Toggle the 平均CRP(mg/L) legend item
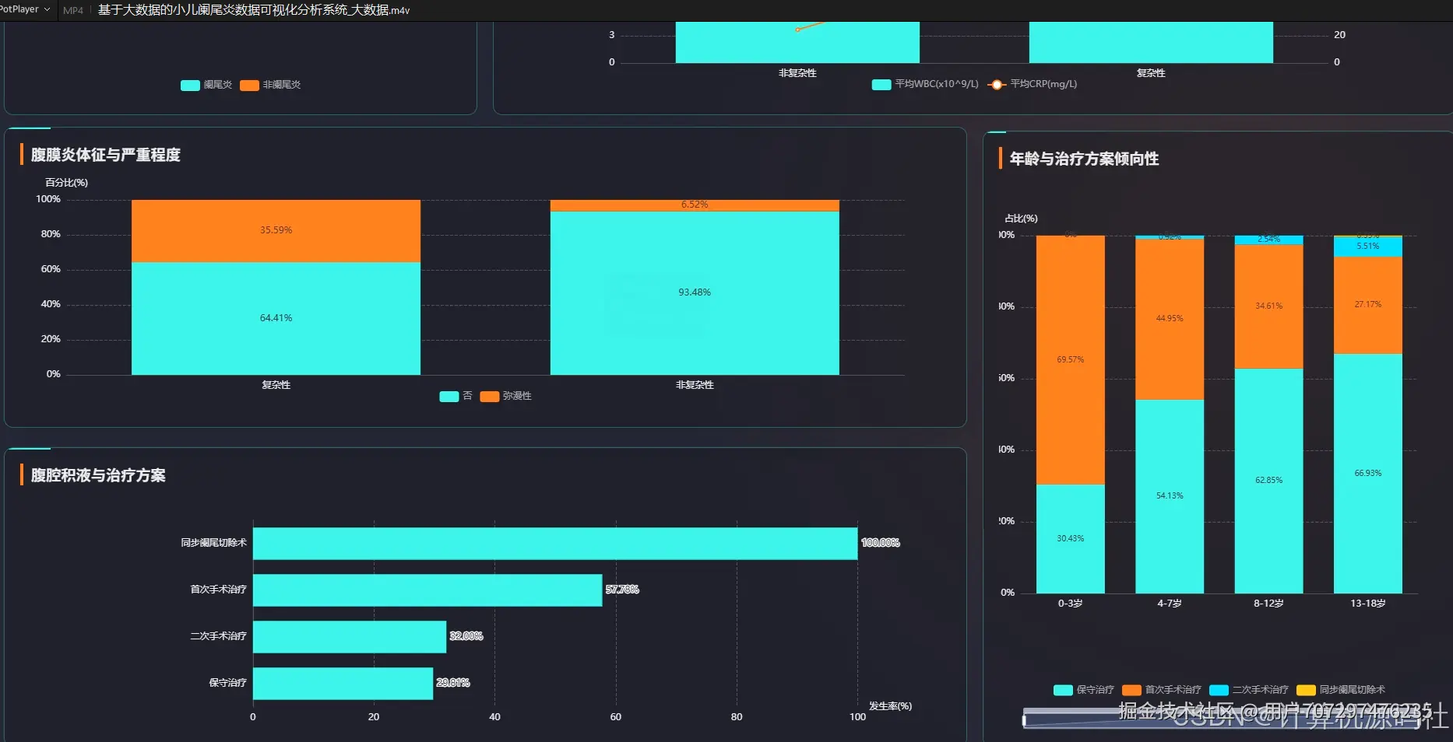The image size is (1453, 742). [x=1033, y=84]
